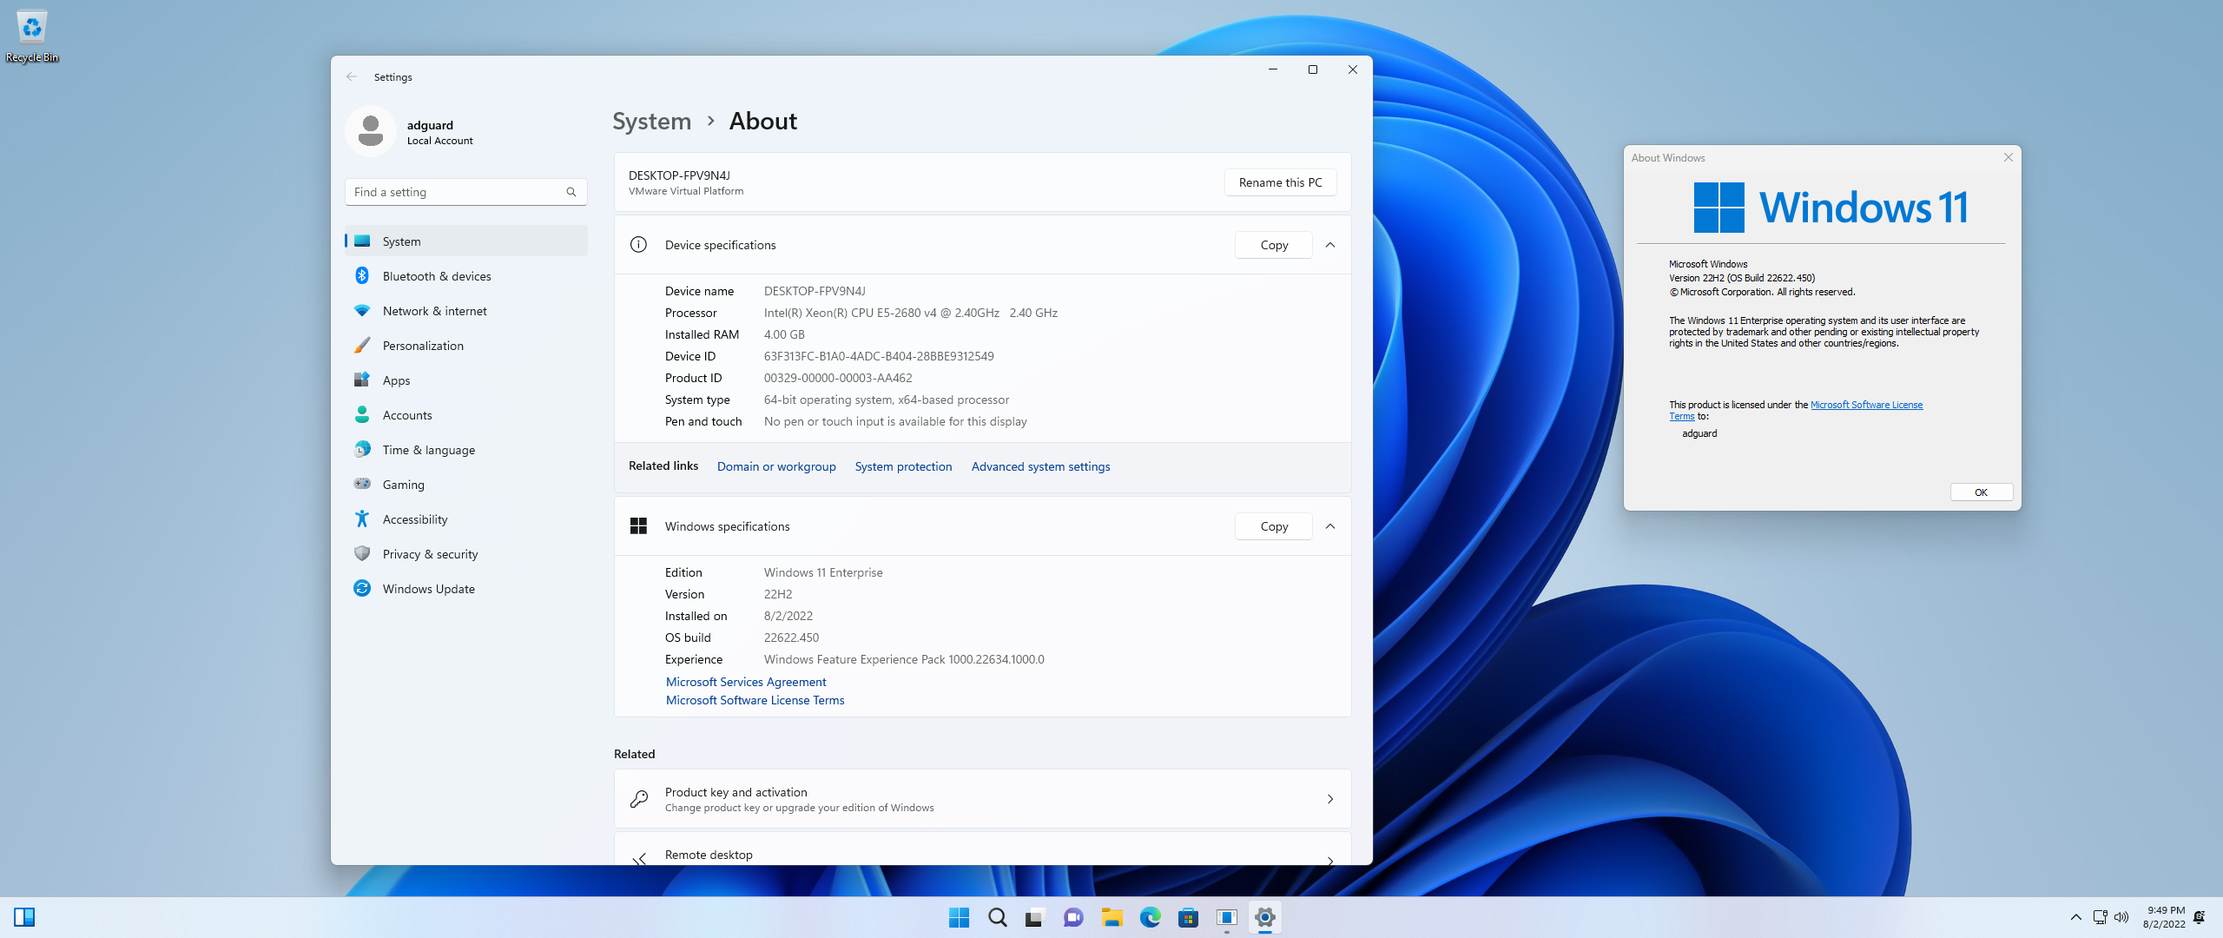Click the search magnifier in Find a setting

(571, 192)
